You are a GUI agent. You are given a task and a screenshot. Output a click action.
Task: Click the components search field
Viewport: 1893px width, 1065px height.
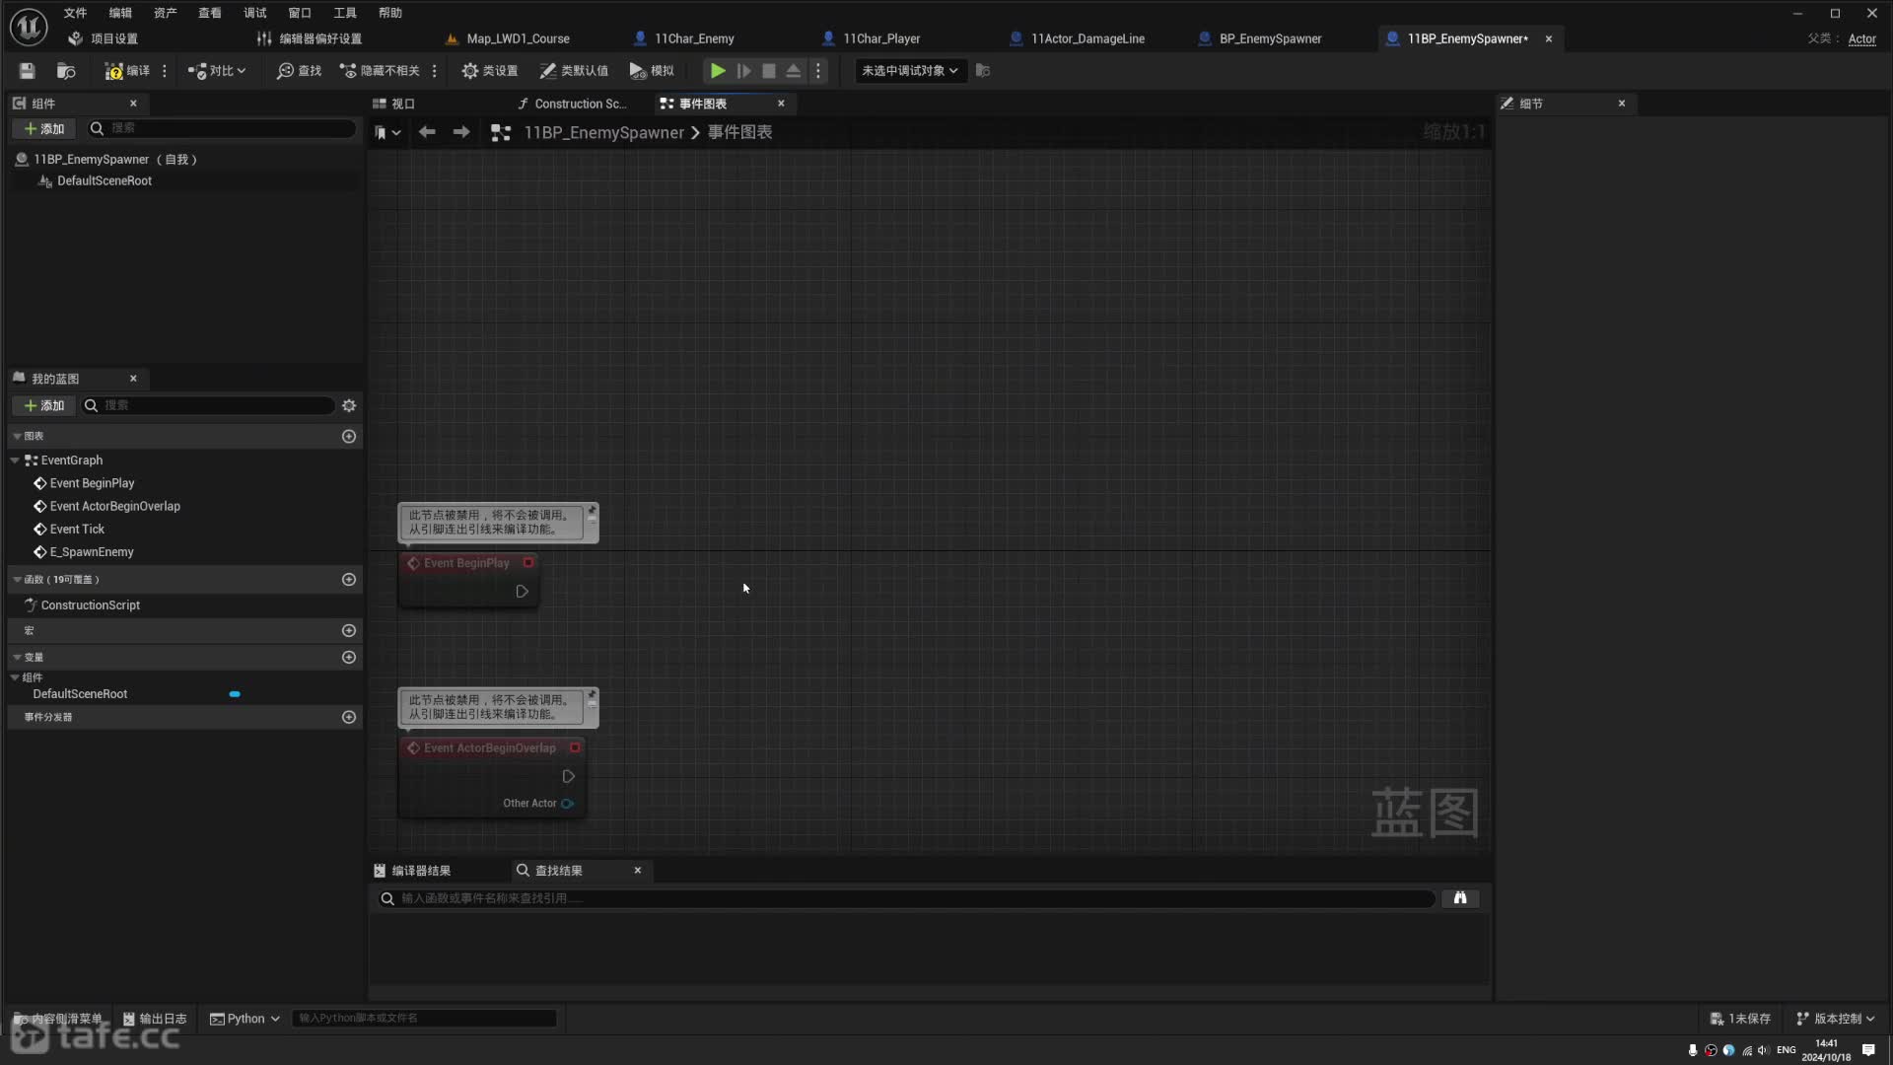(x=222, y=128)
